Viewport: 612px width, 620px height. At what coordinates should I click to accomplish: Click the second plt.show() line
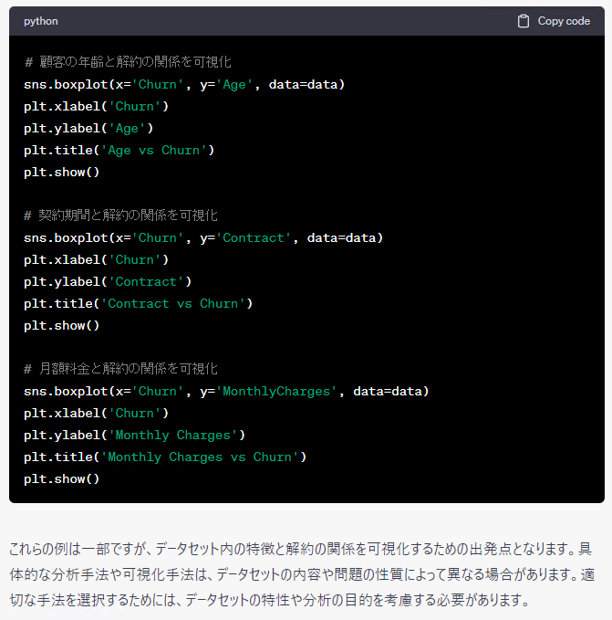click(x=62, y=325)
